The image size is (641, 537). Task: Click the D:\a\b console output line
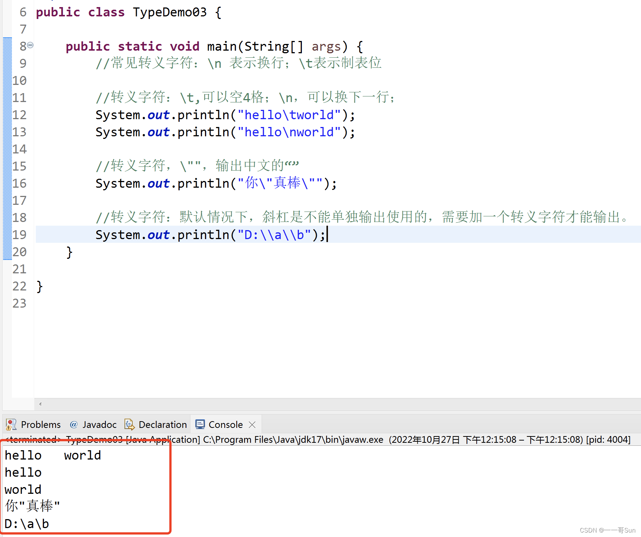tap(27, 524)
